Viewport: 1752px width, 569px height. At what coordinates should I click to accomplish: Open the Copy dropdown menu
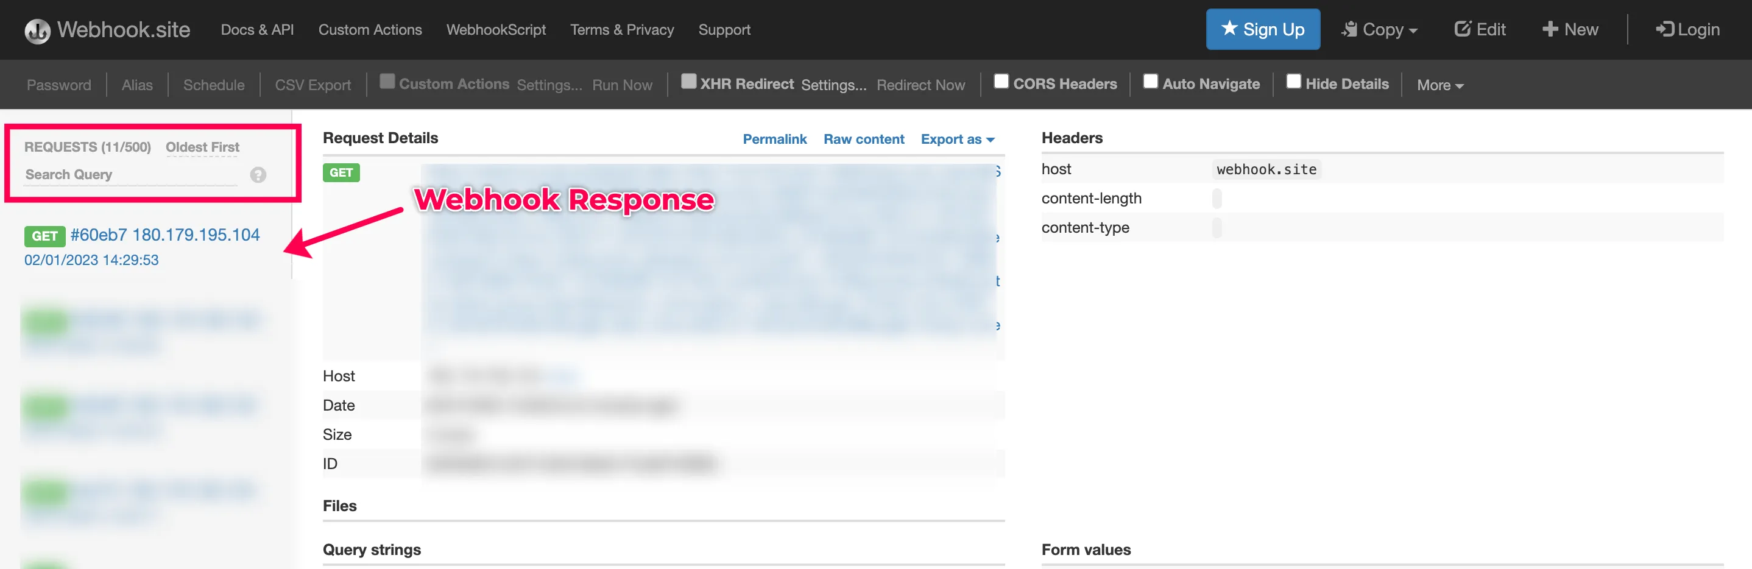pos(1379,29)
